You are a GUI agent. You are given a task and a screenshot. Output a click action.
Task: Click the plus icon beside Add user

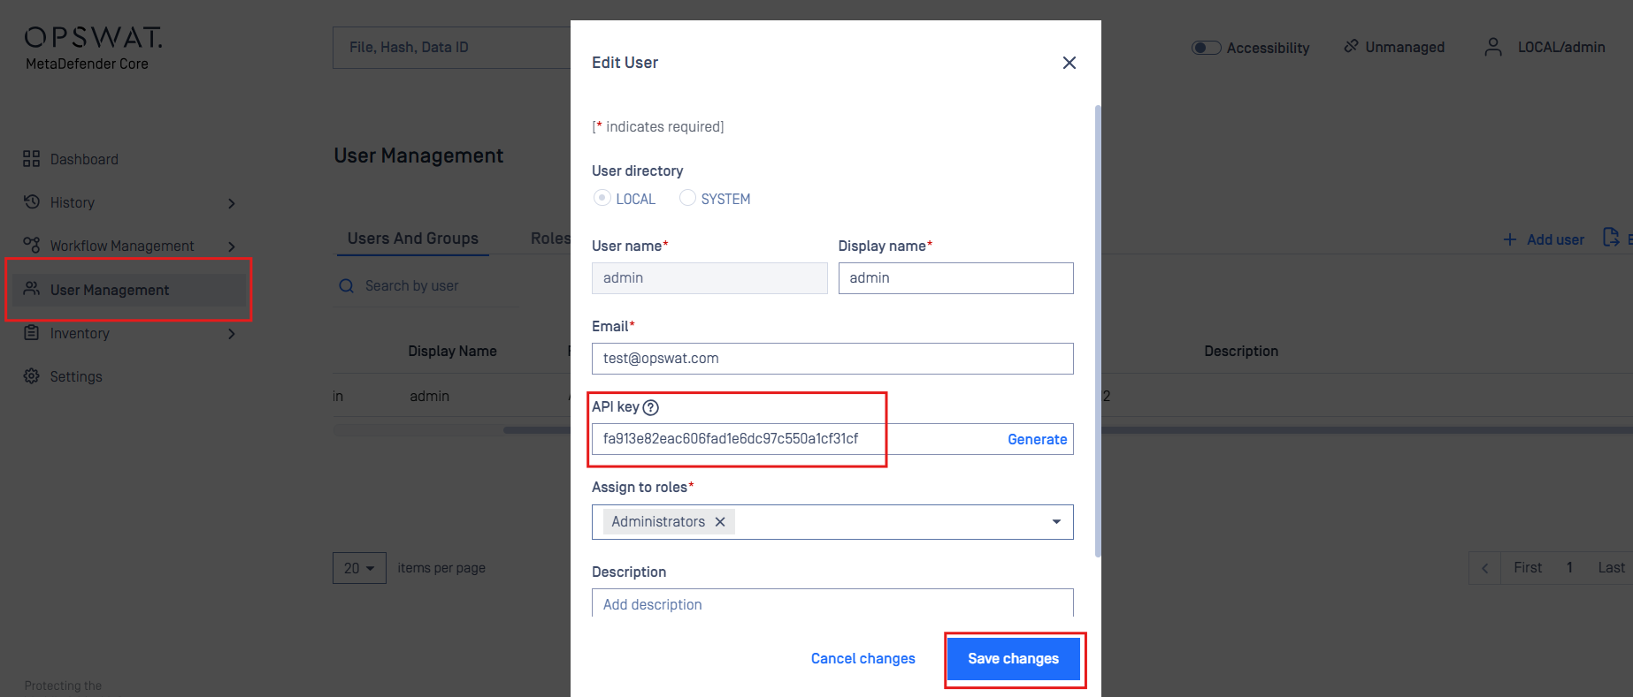point(1510,239)
